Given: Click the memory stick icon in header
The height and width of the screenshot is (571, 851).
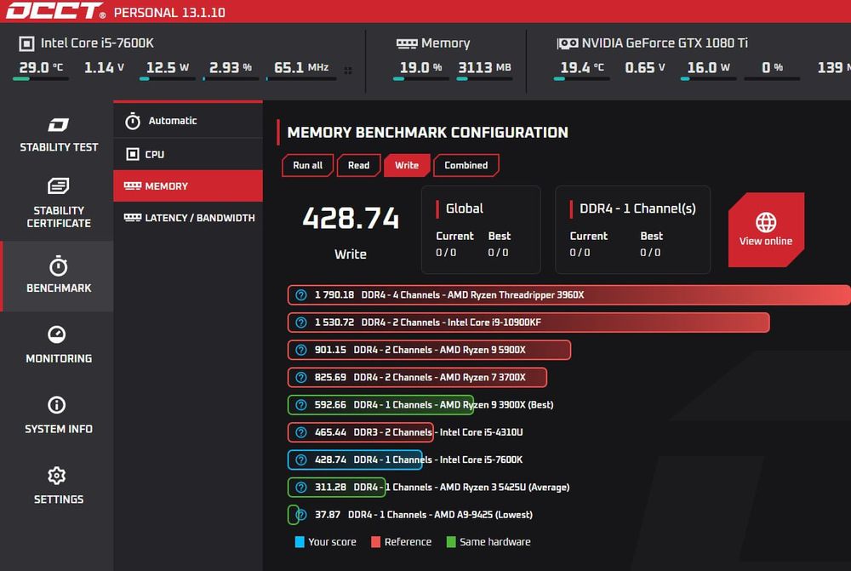Looking at the screenshot, I should point(407,43).
